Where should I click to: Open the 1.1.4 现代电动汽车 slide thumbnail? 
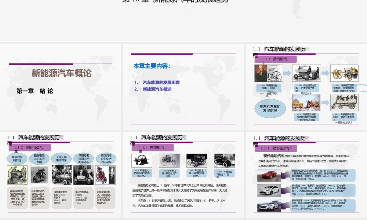coord(306,175)
